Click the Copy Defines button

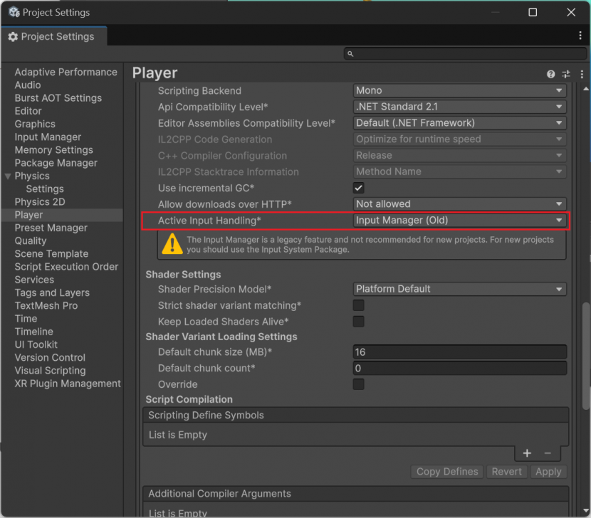point(447,472)
